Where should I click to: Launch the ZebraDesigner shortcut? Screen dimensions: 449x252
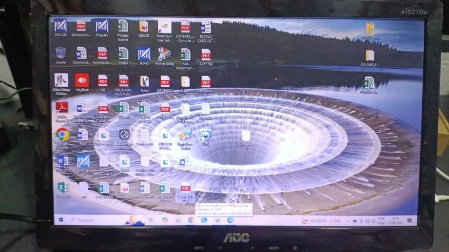point(83,164)
